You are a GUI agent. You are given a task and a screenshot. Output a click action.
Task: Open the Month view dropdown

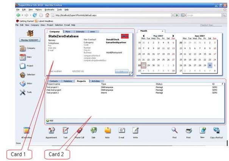point(162,31)
